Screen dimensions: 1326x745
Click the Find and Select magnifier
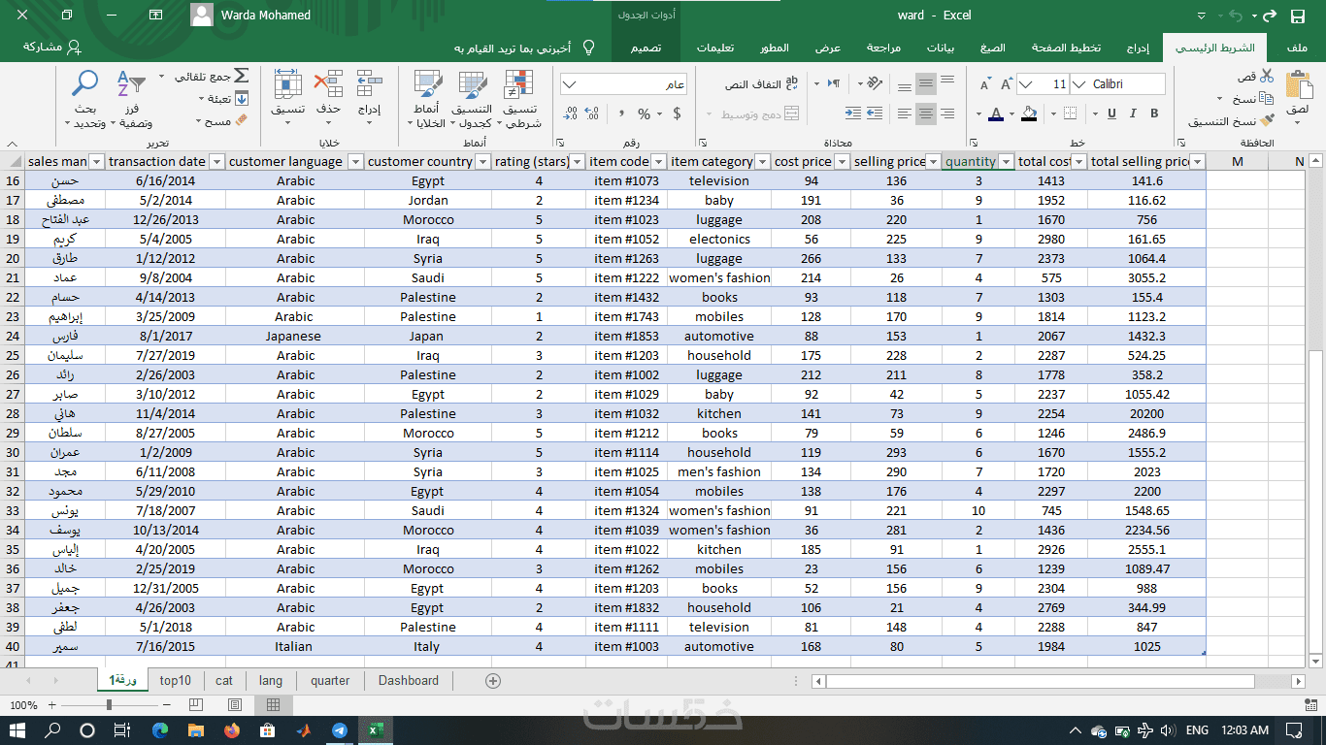point(85,83)
